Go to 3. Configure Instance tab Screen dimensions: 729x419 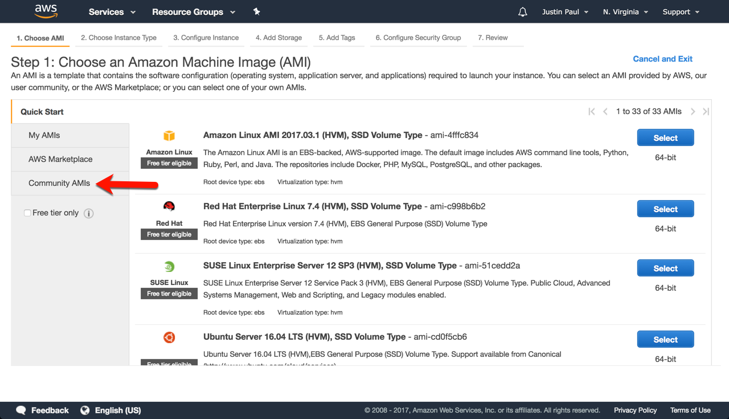click(x=206, y=38)
